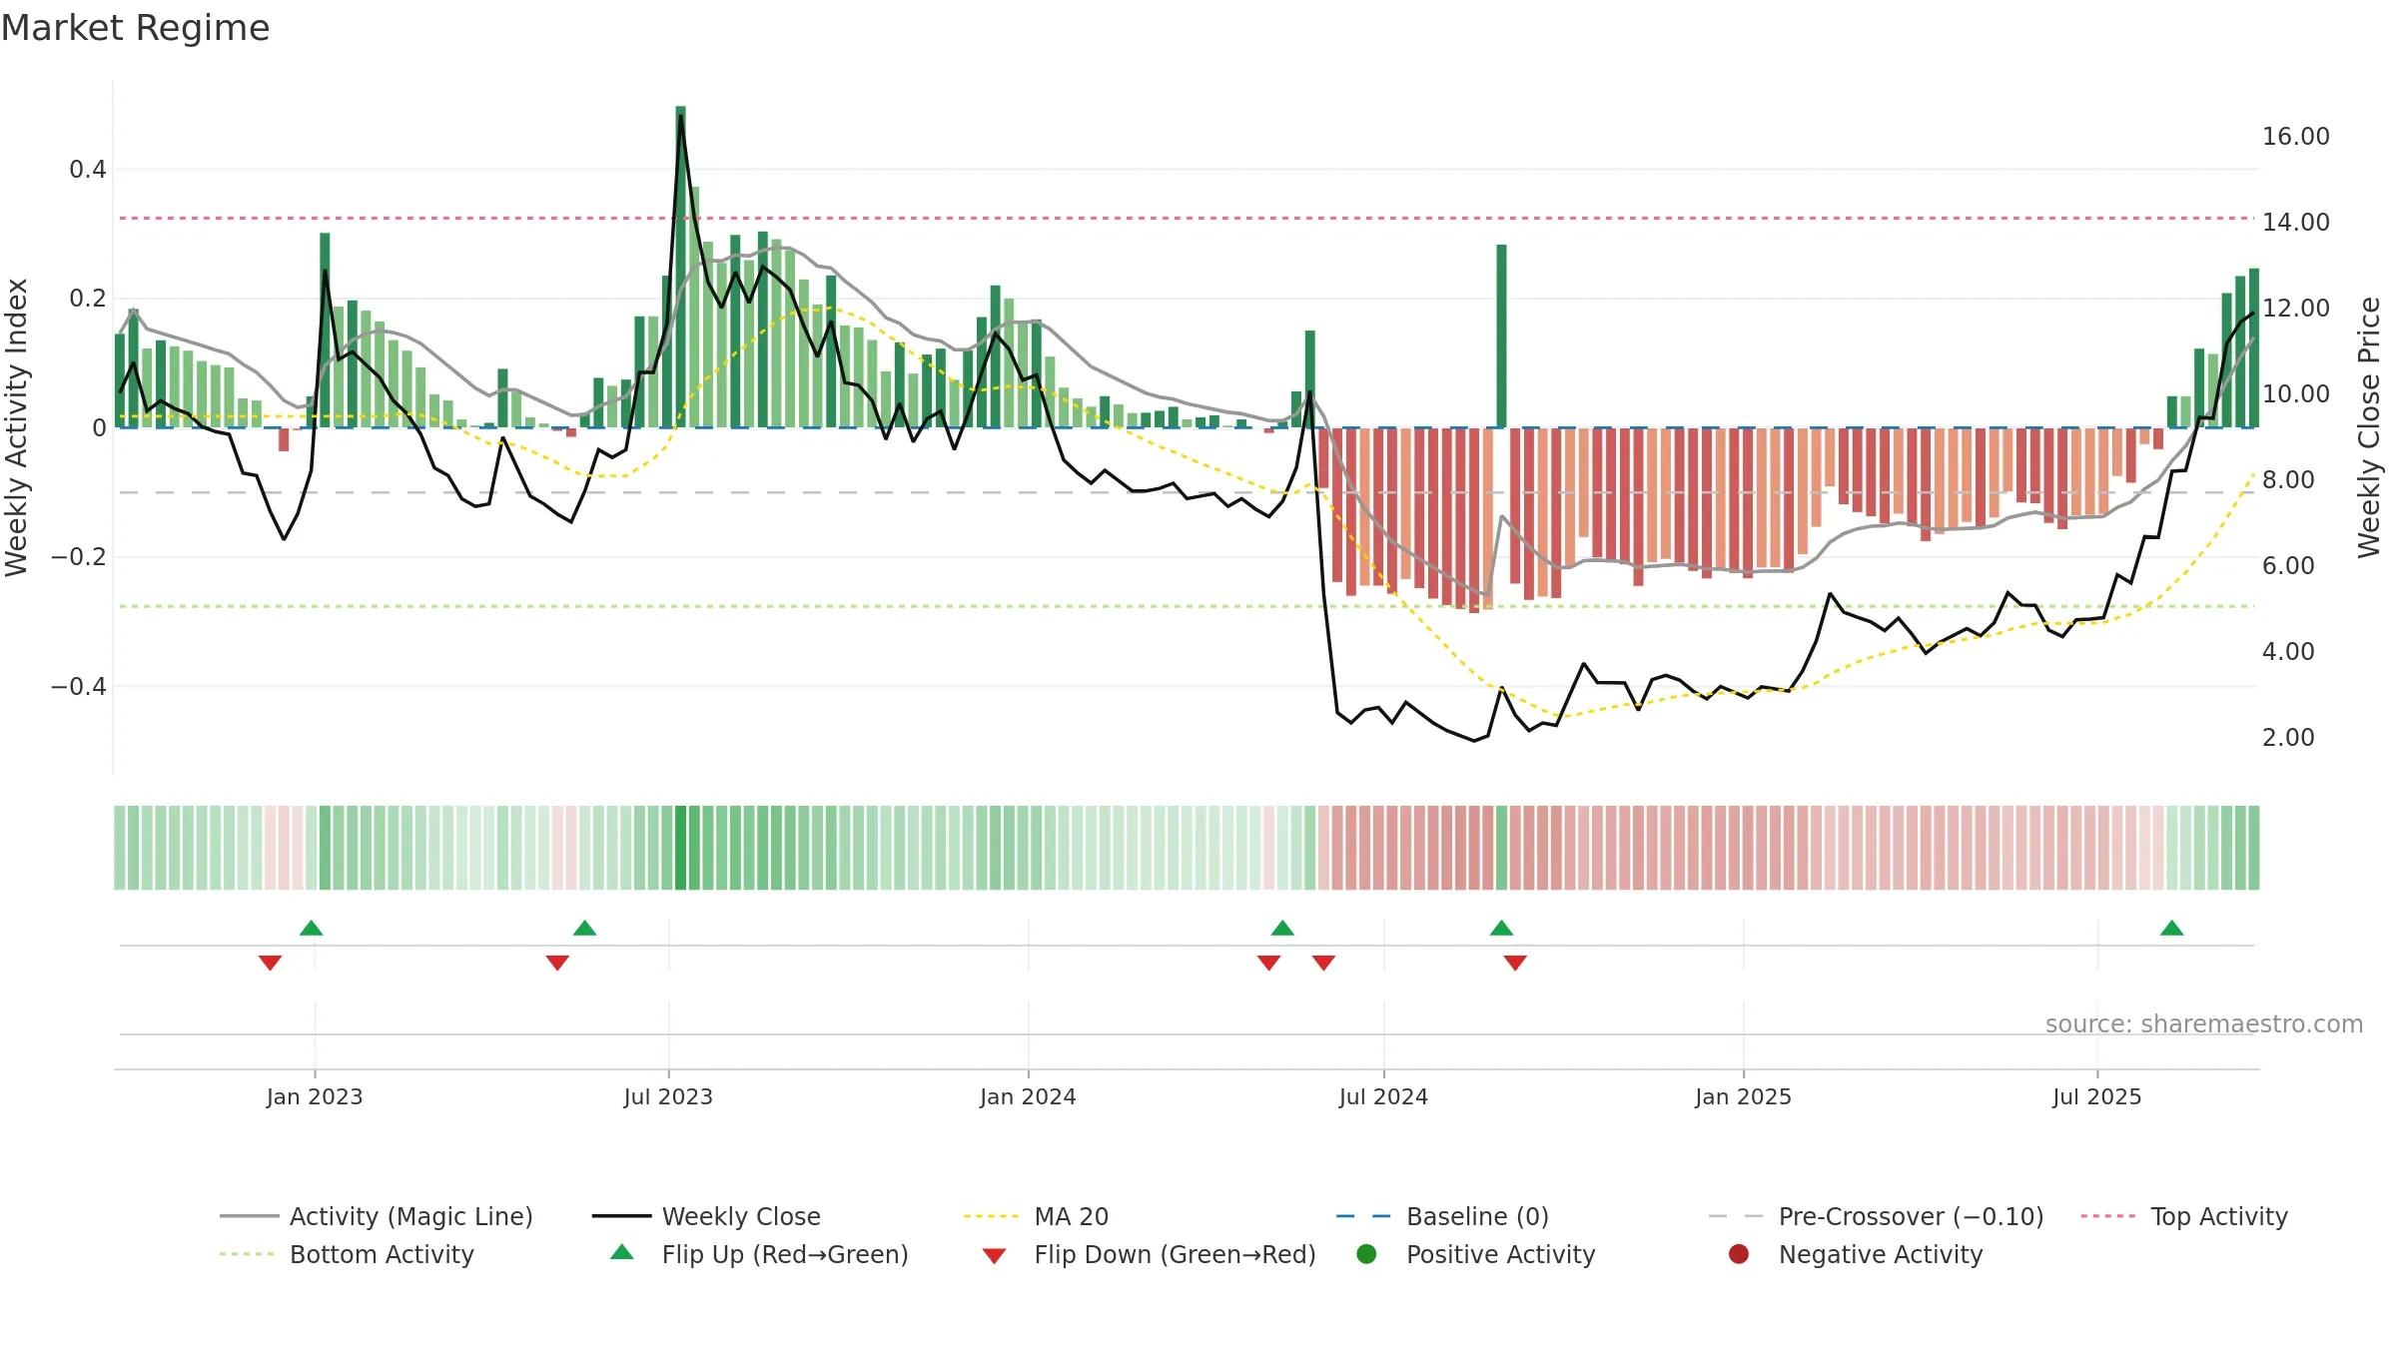This screenshot has width=2397, height=1348.
Task: Click the Bottom Activity legend entry
Action: point(347,1254)
